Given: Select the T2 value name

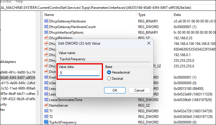Looking at the screenshot, I should tap(51, 117).
